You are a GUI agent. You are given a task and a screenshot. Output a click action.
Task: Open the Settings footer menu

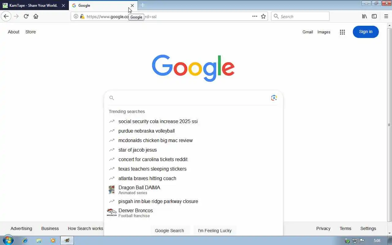click(368, 228)
